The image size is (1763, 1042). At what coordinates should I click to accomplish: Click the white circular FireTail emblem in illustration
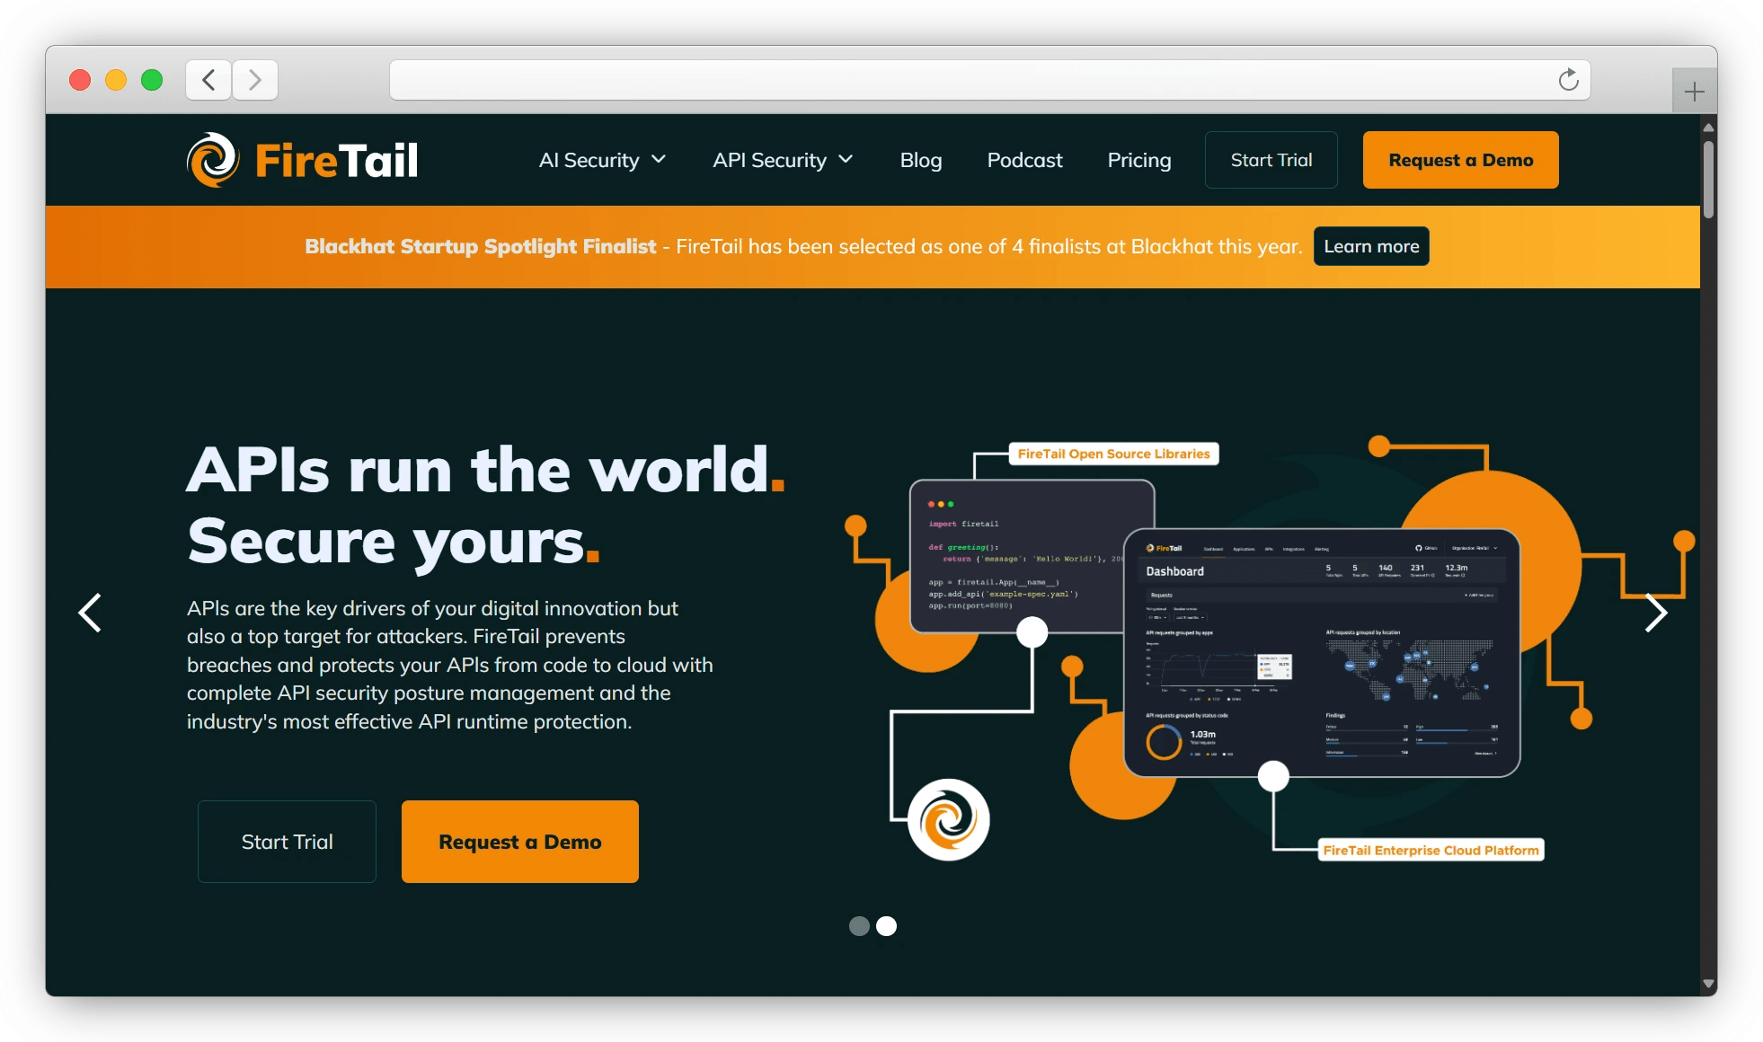948,819
